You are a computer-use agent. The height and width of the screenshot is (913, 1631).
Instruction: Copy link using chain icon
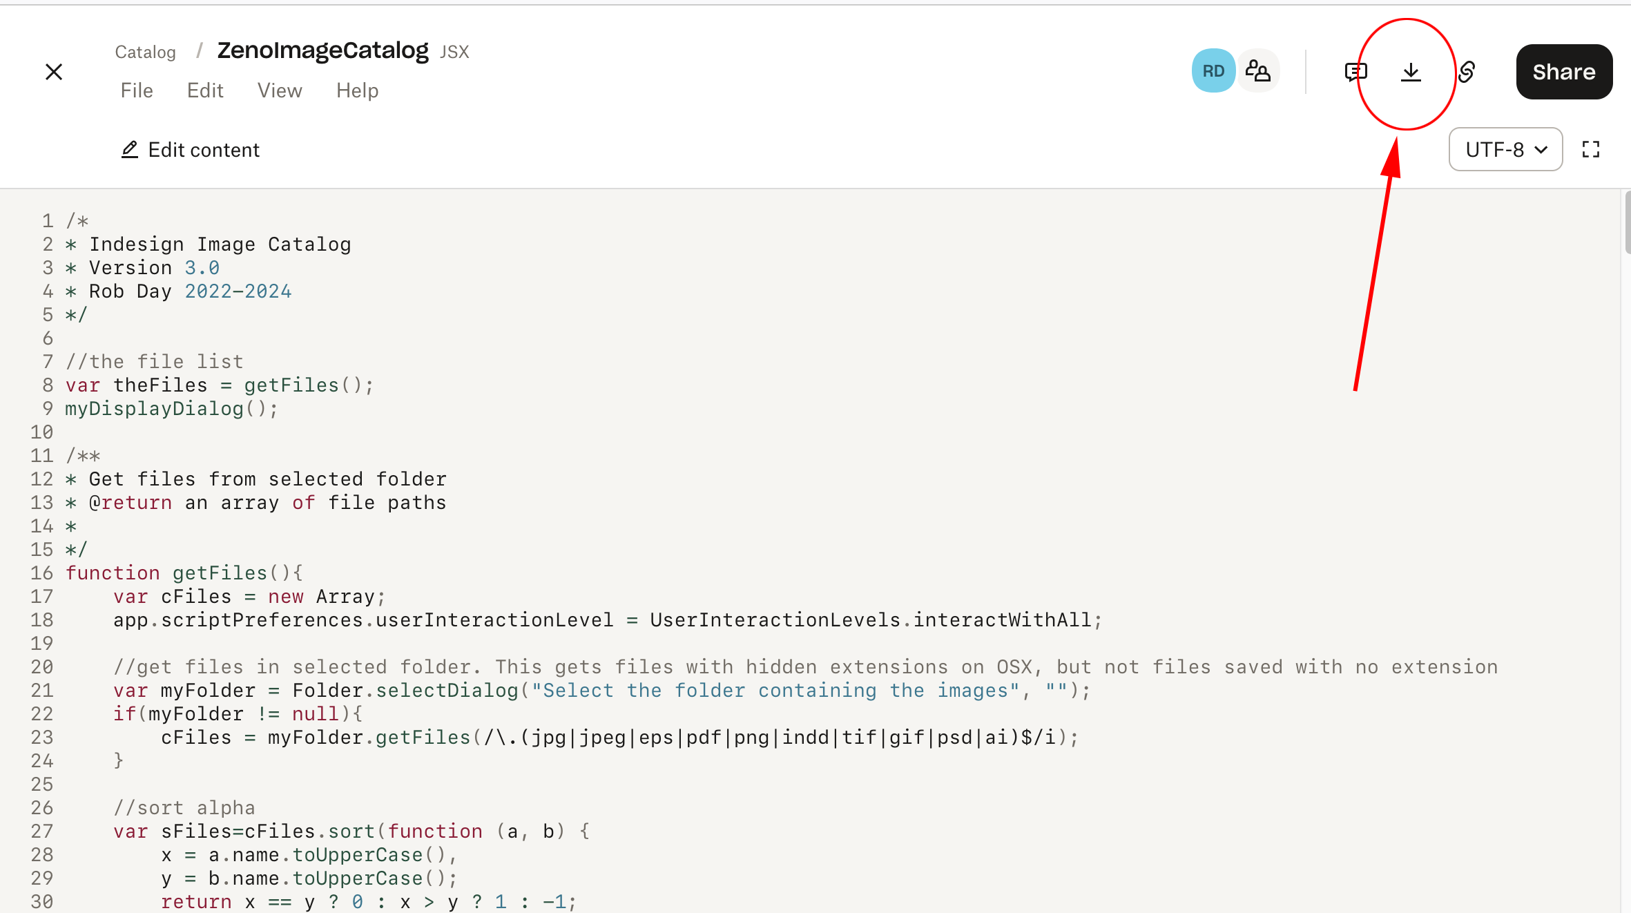[x=1467, y=72]
